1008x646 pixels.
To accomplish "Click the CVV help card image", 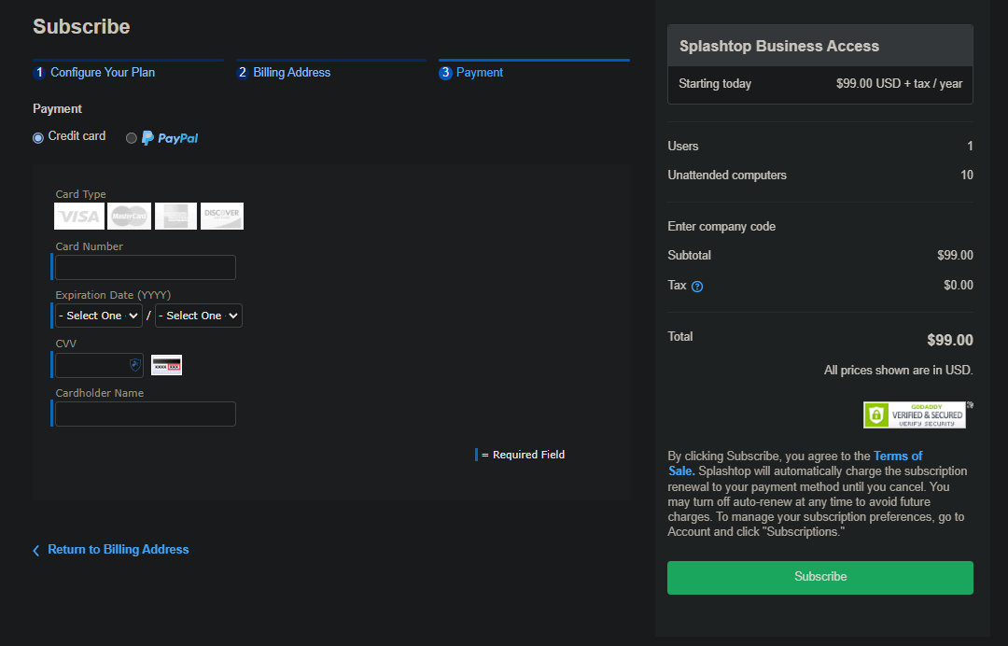I will pos(166,365).
